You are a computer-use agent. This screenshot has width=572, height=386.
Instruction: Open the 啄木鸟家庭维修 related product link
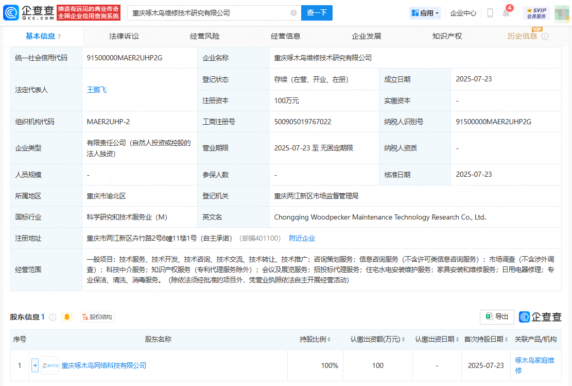coord(535,365)
